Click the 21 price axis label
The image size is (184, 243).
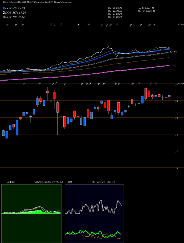tap(176, 85)
